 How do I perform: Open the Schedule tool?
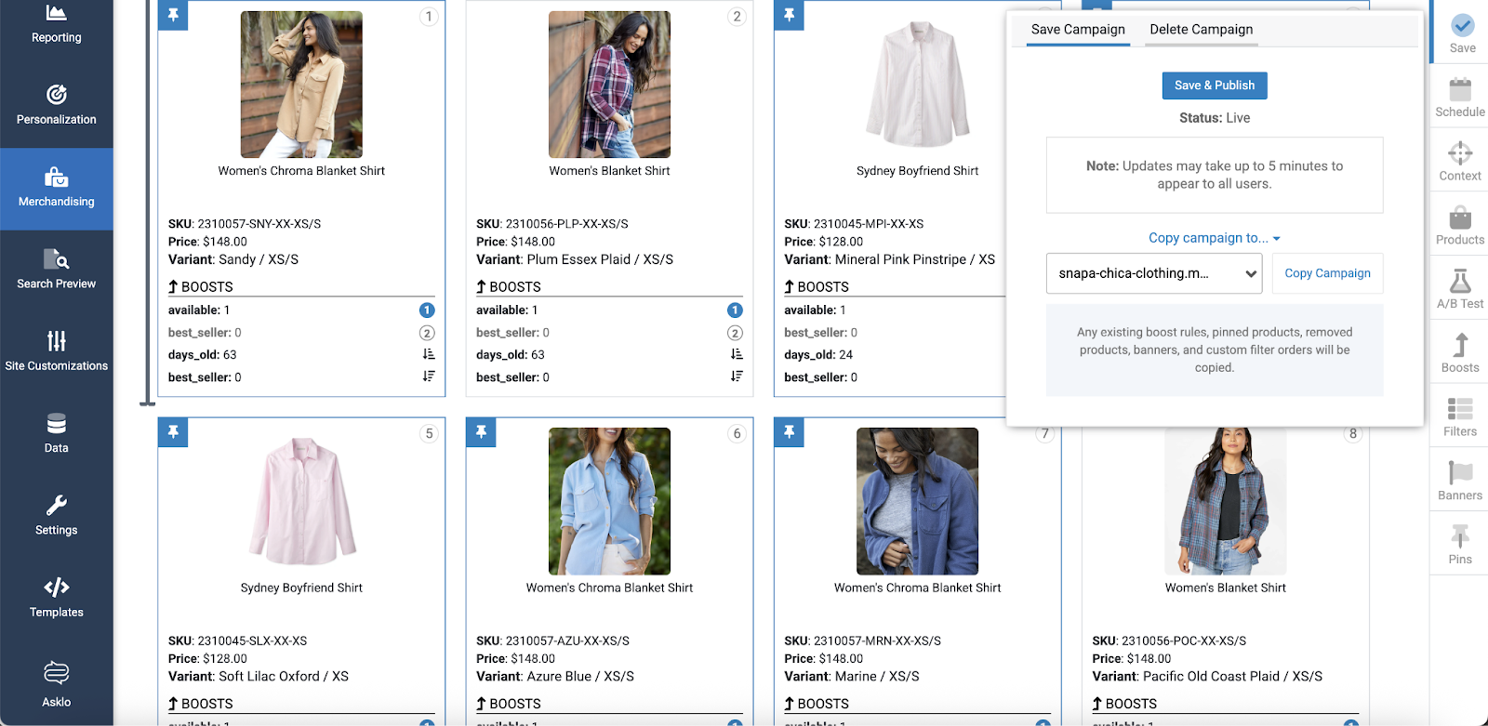[1459, 98]
